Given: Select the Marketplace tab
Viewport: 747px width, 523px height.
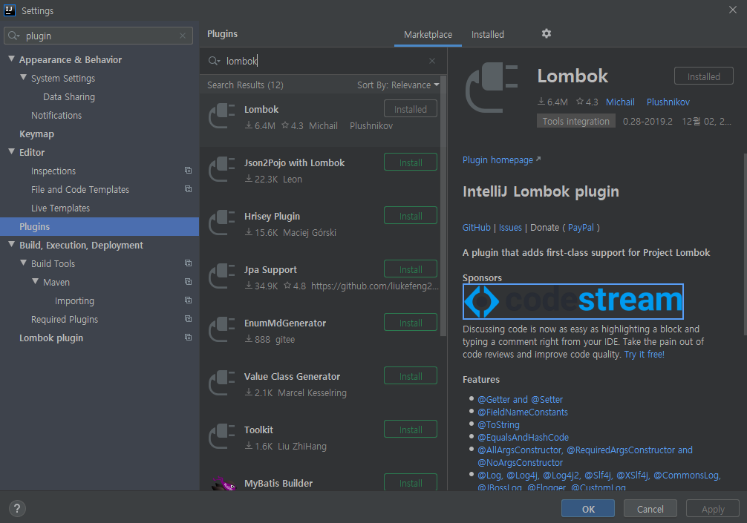Looking at the screenshot, I should pos(428,34).
